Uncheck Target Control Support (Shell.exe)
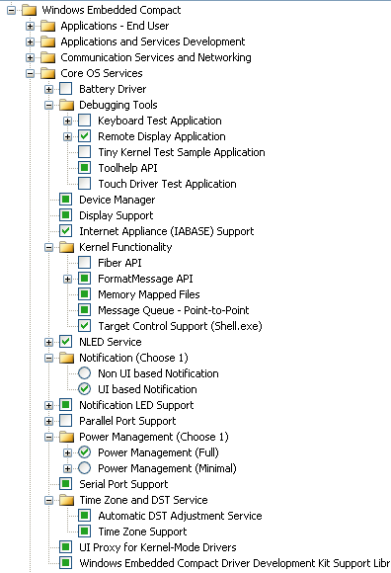Screen dimensions: 391x573 (x=84, y=326)
